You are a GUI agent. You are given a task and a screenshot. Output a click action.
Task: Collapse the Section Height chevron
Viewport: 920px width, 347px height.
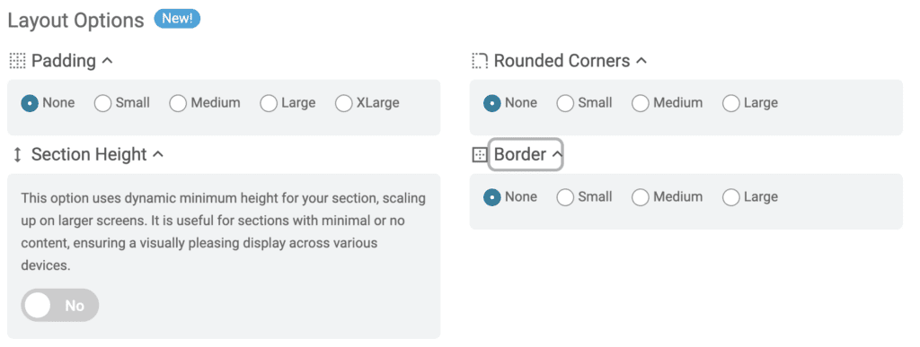coord(158,155)
